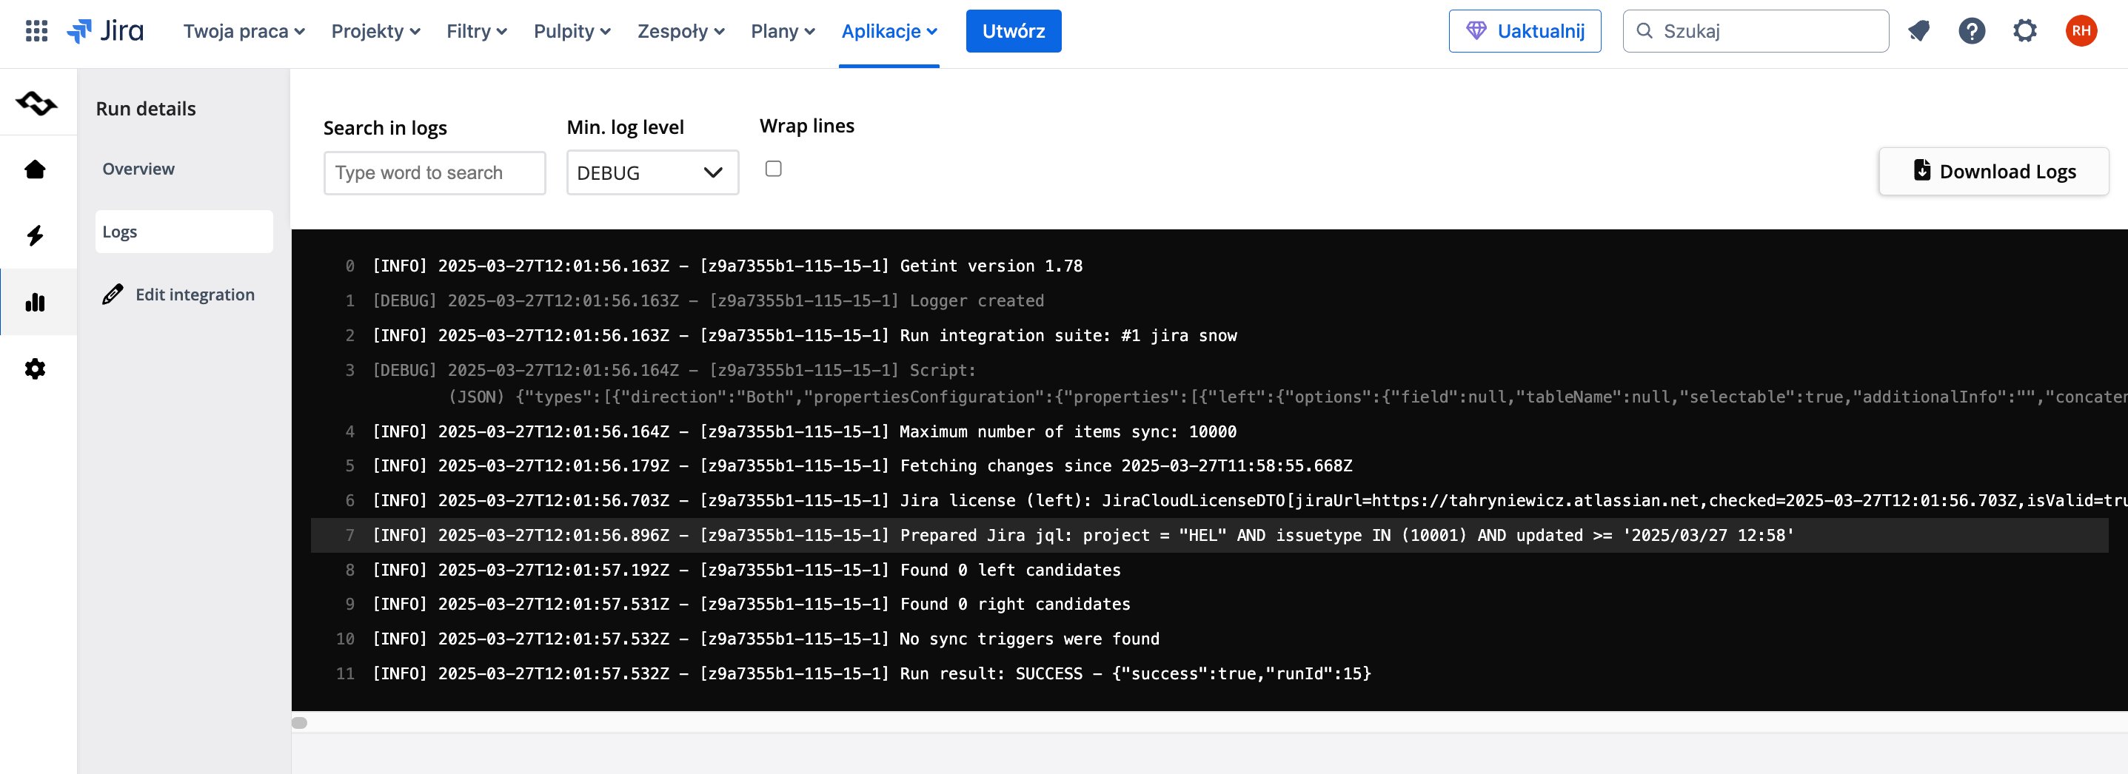The height and width of the screenshot is (774, 2128).
Task: Focus the Search in logs input
Action: coord(435,172)
